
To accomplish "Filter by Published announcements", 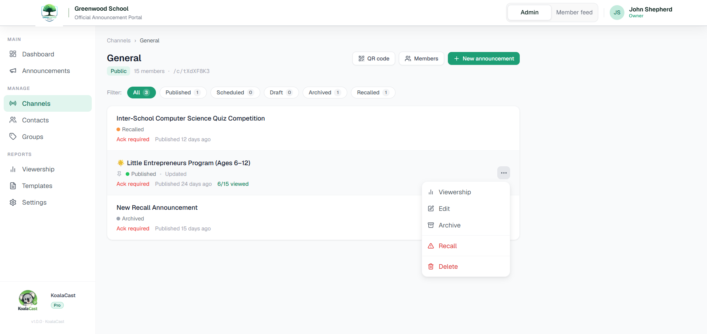I will 183,93.
